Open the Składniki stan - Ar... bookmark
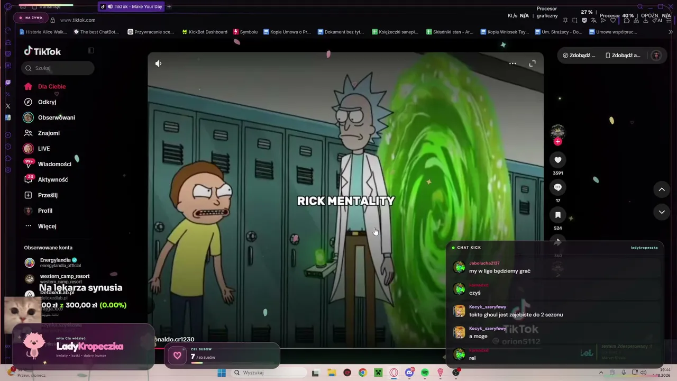 [x=450, y=32]
